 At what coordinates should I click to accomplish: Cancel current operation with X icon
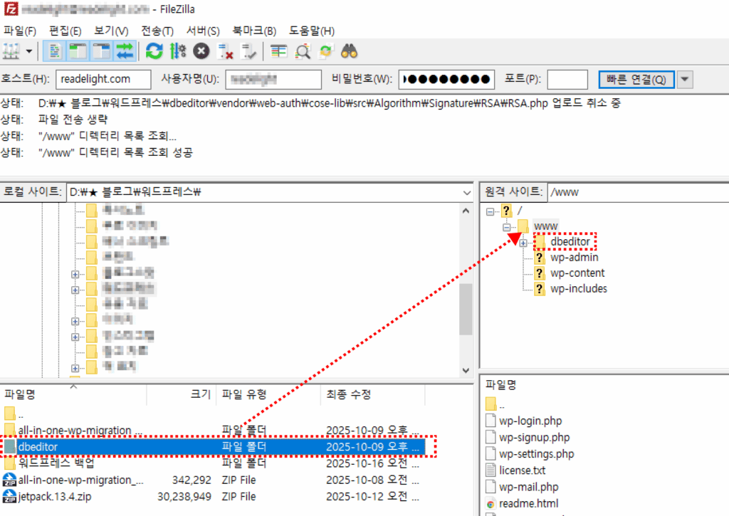pyautogui.click(x=201, y=51)
